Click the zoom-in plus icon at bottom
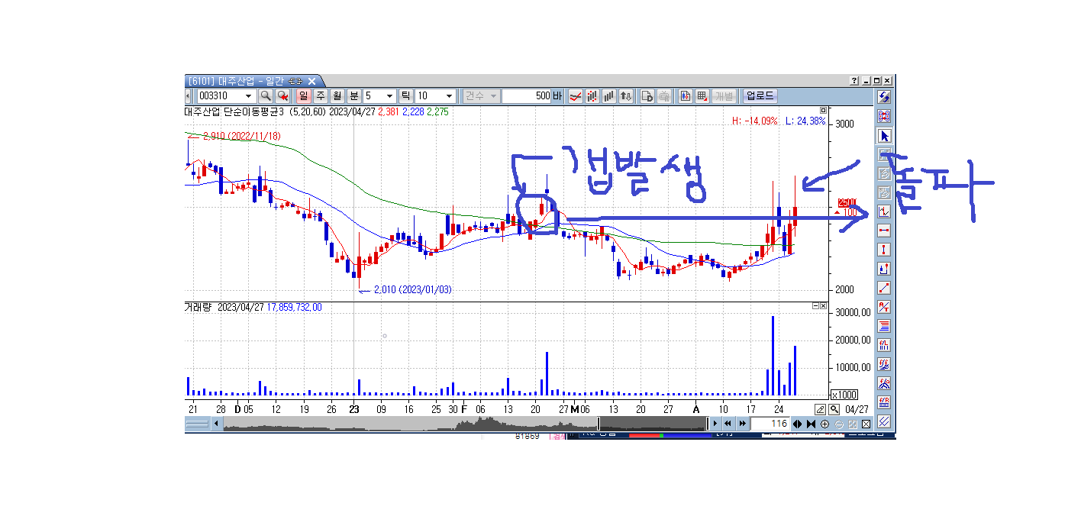Viewport: 1081px width, 513px height. tap(824, 424)
